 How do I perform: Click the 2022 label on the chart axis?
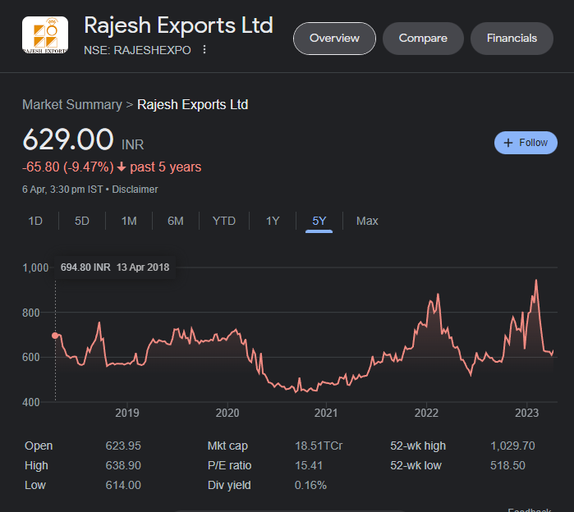[x=426, y=413]
